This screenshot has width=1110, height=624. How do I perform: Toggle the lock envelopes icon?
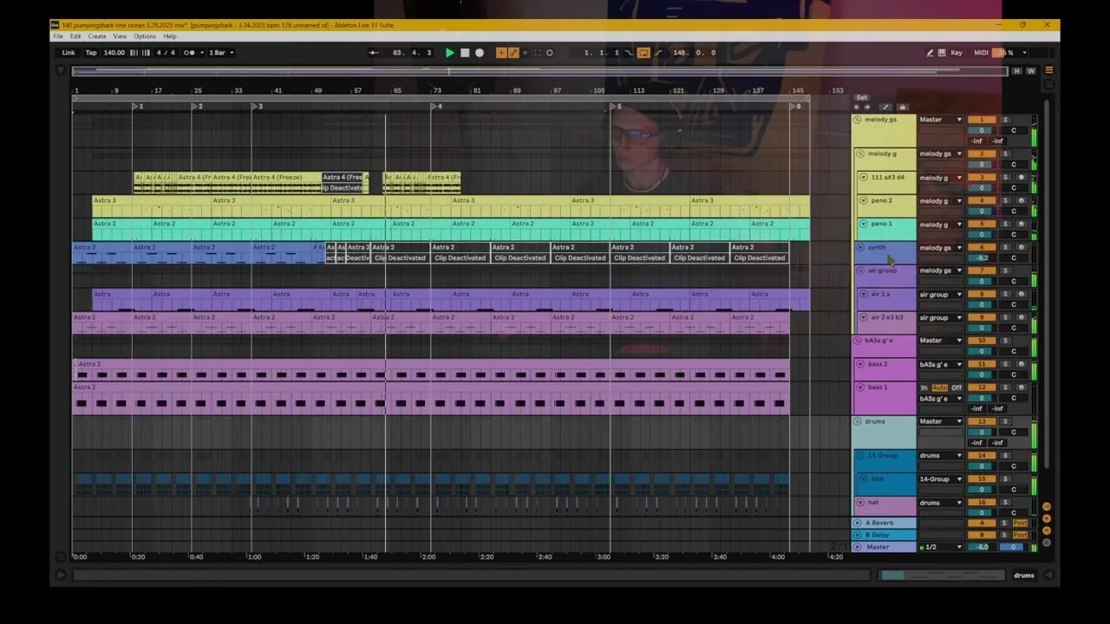click(x=902, y=107)
